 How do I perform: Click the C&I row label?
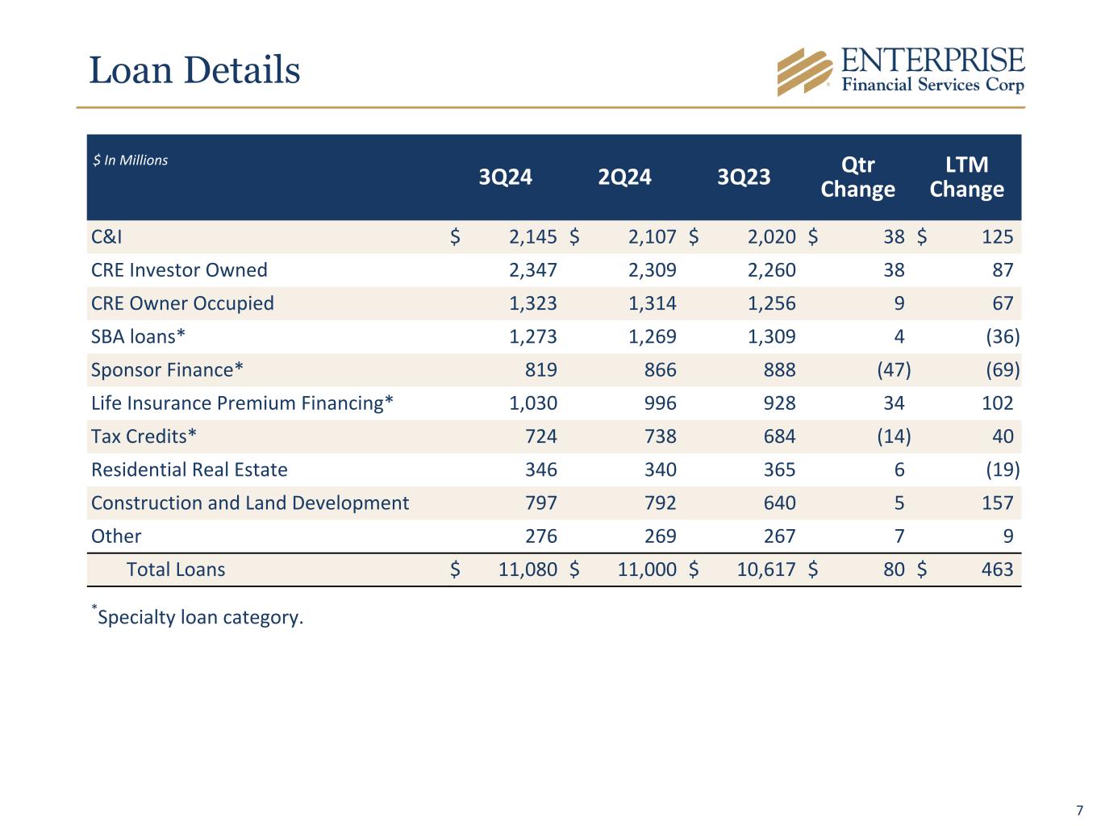pos(106,237)
